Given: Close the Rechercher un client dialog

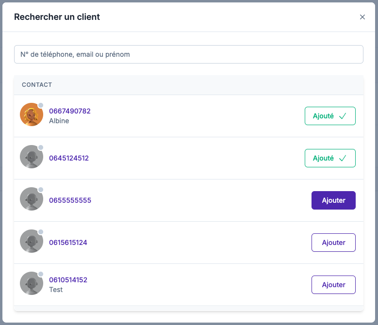Looking at the screenshot, I should [362, 17].
